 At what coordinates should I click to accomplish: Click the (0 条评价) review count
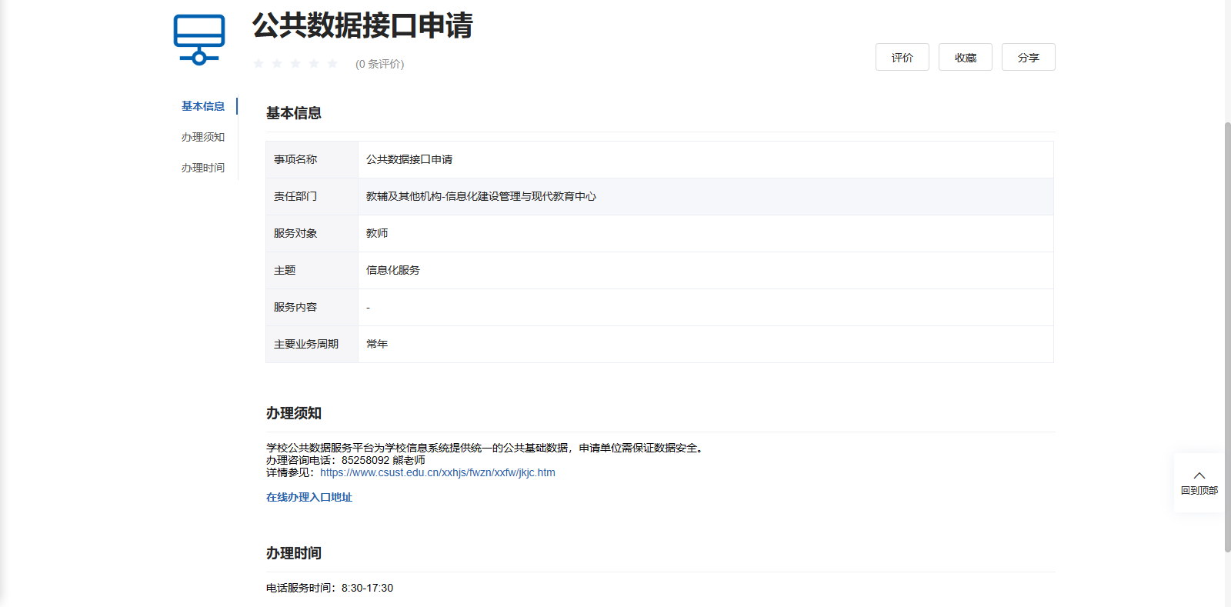[x=379, y=64]
